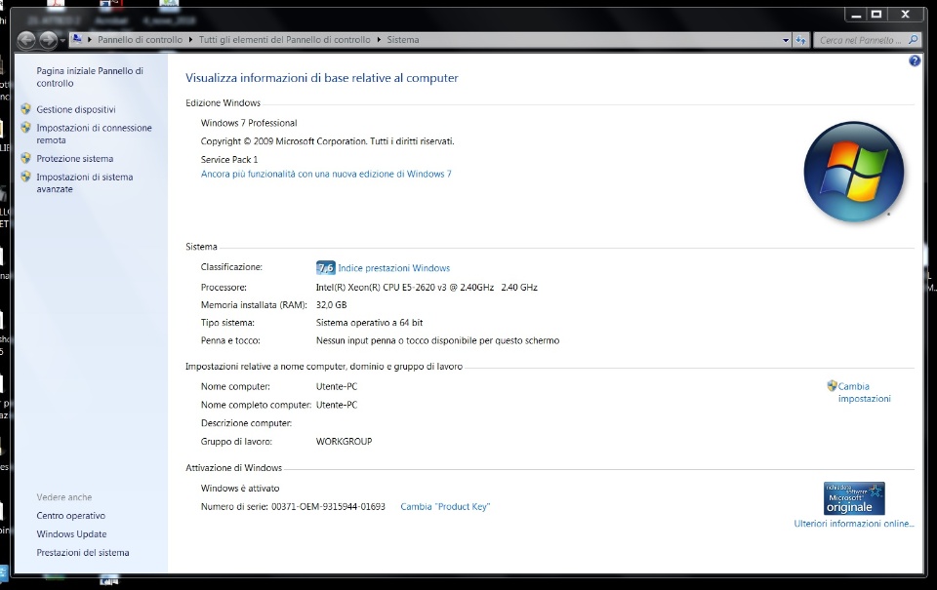Viewport: 937px width, 590px height.
Task: Select Tutti gli elementi del Pannello breadcrumb
Action: tap(284, 39)
